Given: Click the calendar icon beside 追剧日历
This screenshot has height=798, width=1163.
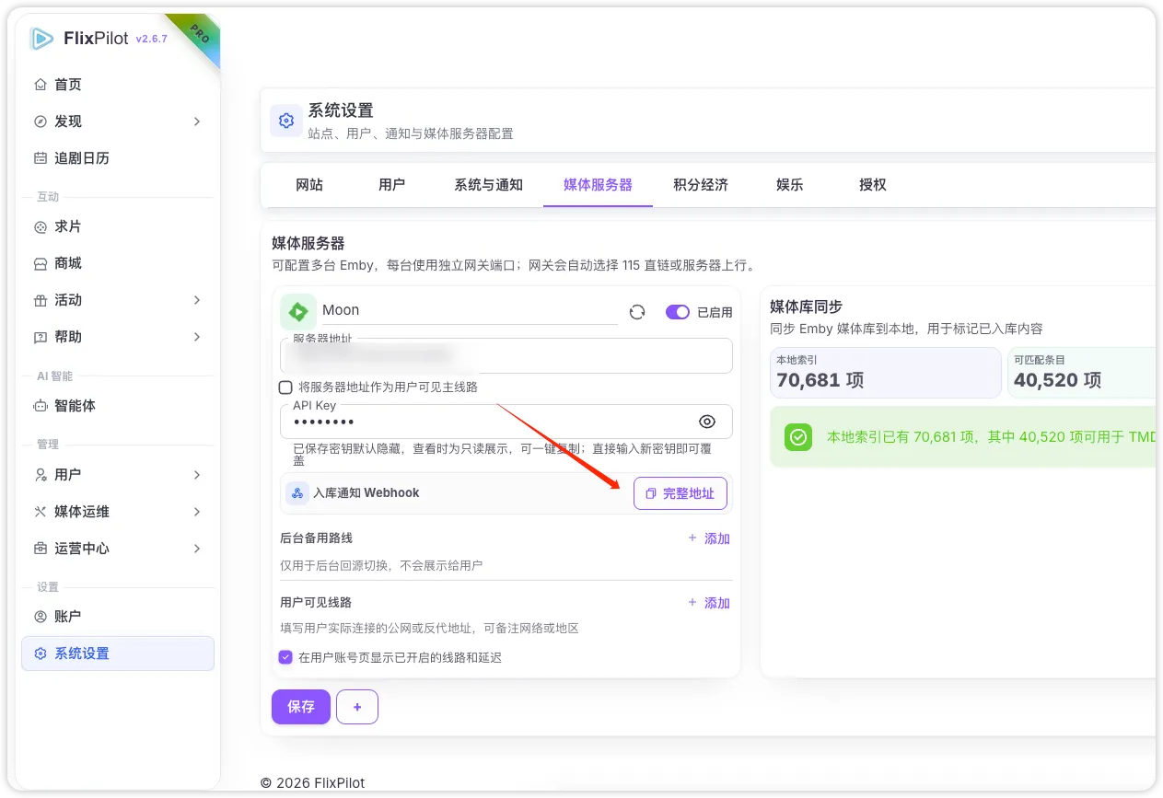Looking at the screenshot, I should point(40,158).
